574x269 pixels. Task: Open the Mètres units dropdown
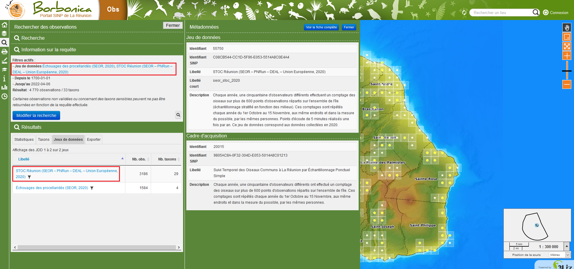[560, 255]
